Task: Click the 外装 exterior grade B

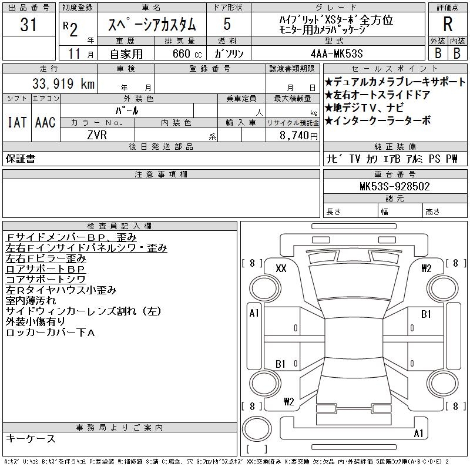Action: [x=438, y=53]
